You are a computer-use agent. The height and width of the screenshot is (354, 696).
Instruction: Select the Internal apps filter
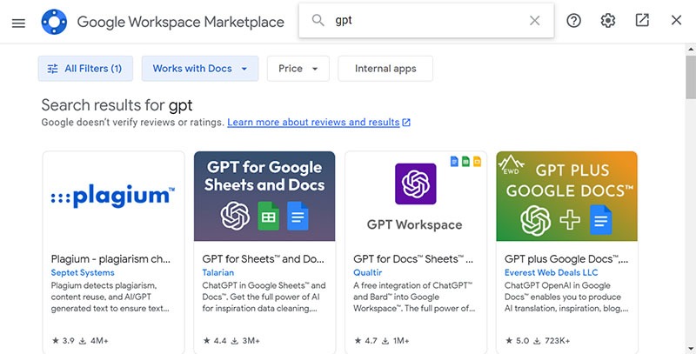385,69
